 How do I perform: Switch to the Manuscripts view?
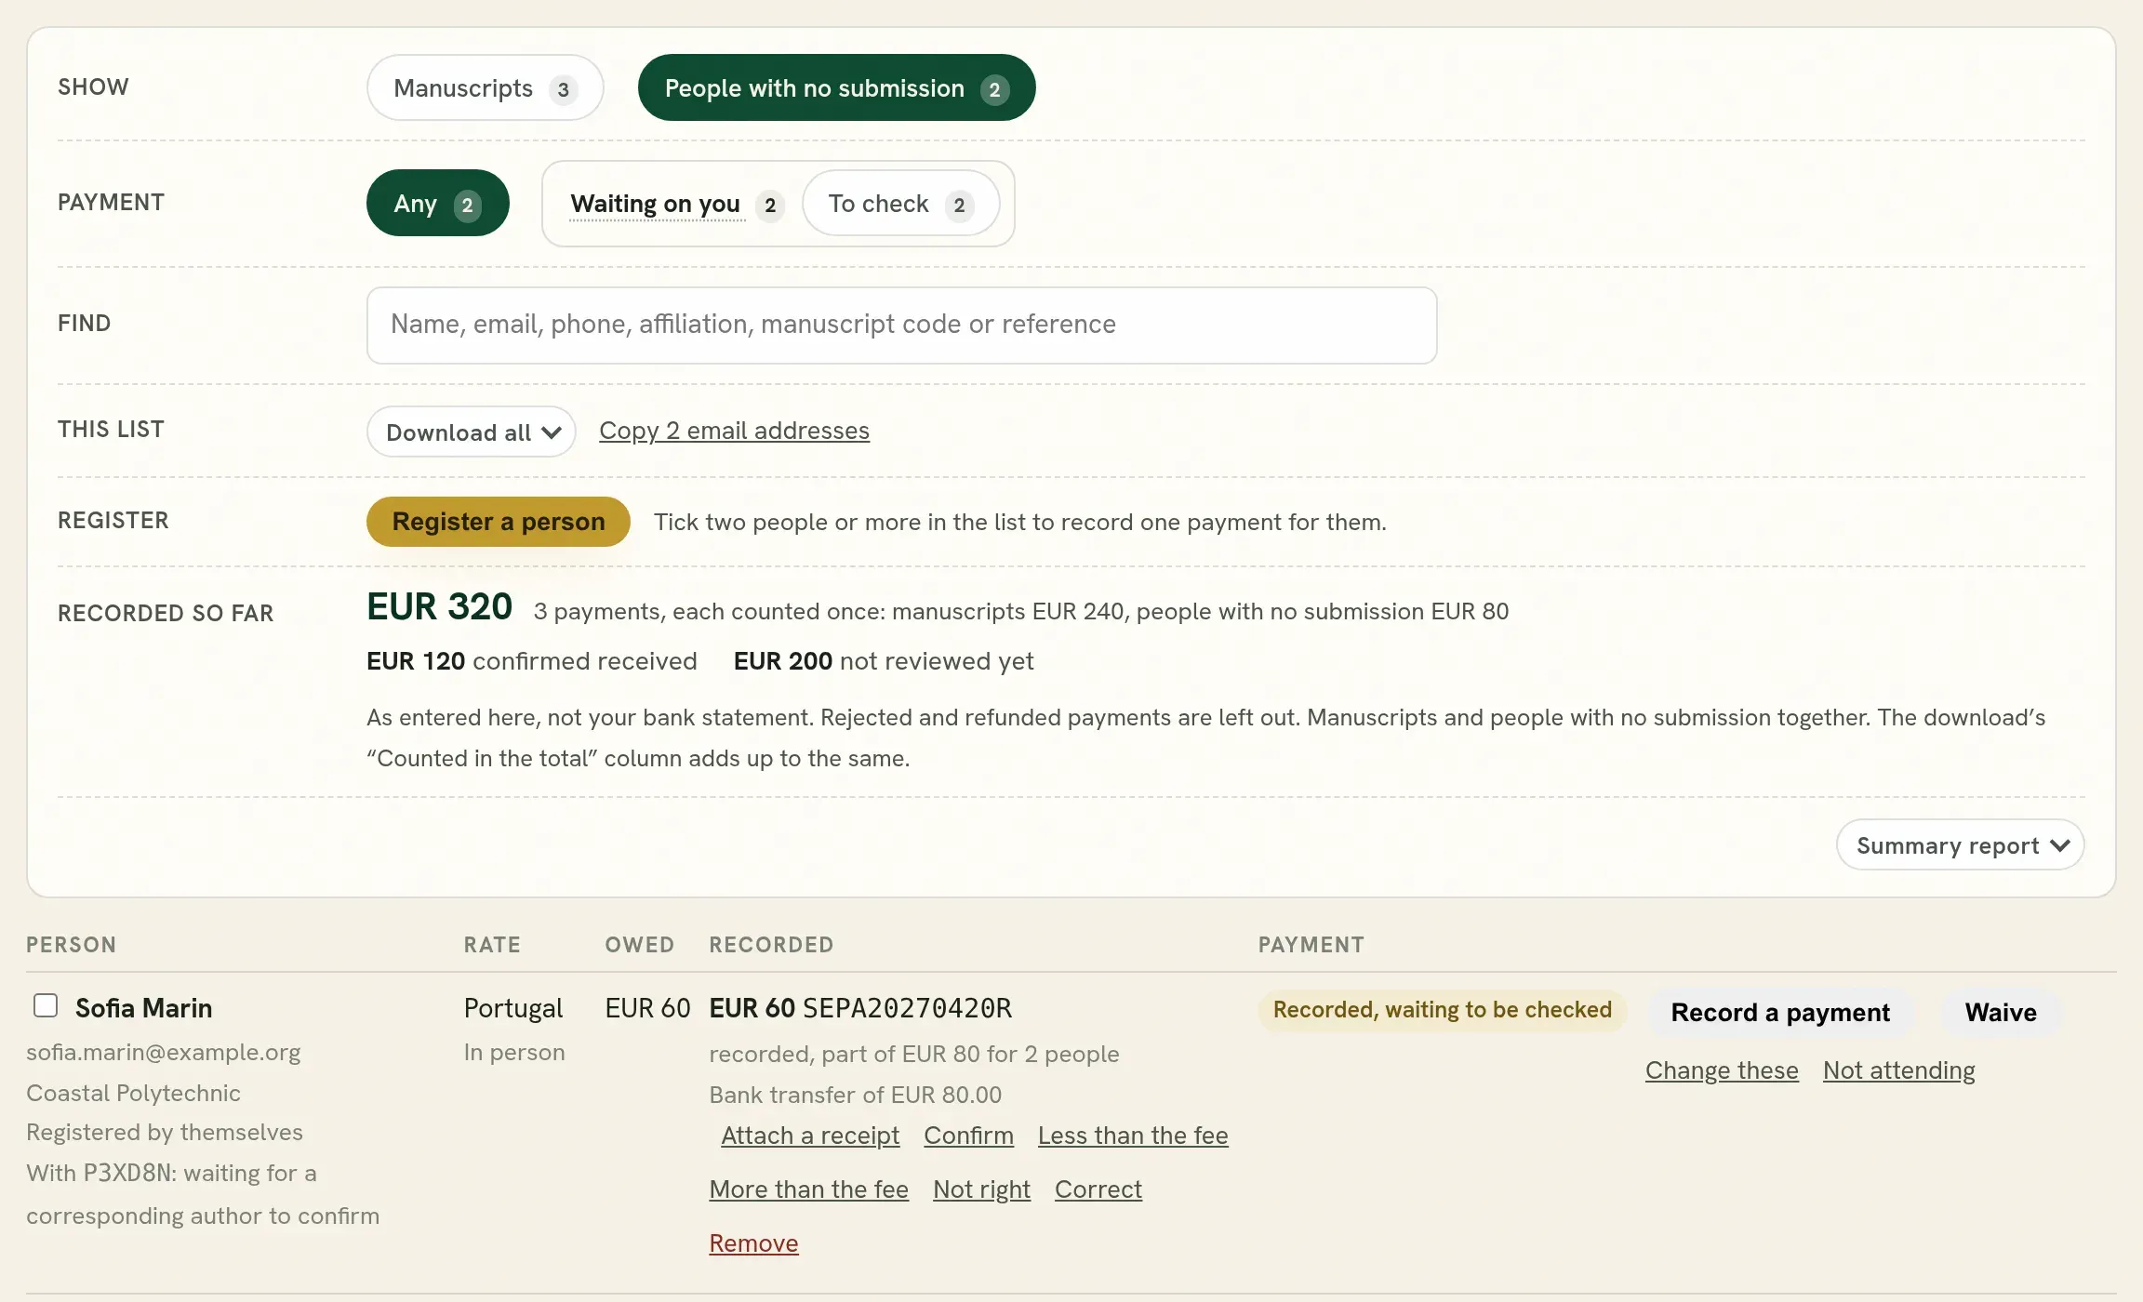(486, 87)
